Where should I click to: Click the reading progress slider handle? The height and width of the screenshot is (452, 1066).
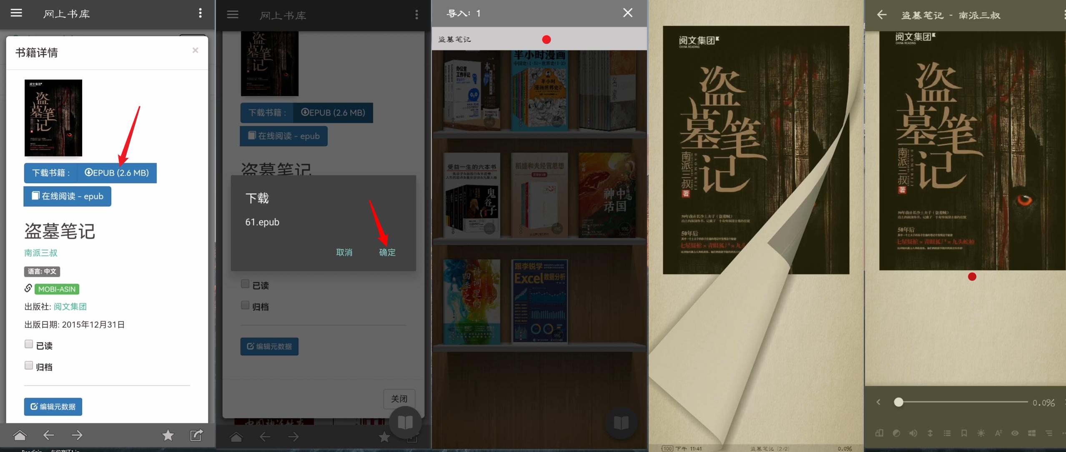(x=898, y=402)
